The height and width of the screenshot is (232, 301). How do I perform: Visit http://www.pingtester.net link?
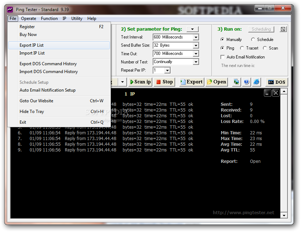tap(244, 213)
